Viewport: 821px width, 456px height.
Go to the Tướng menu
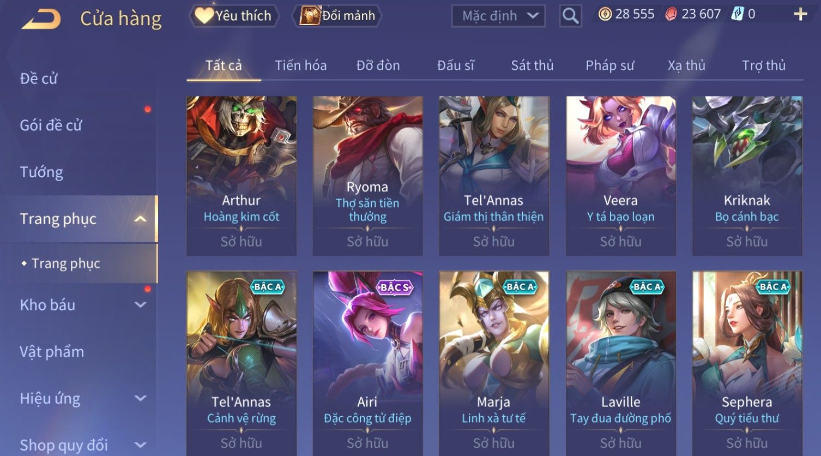[41, 172]
